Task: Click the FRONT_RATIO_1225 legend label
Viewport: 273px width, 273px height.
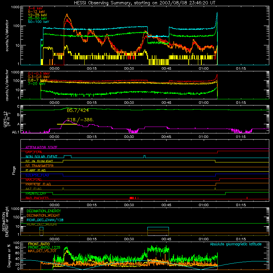Action: coord(44,248)
